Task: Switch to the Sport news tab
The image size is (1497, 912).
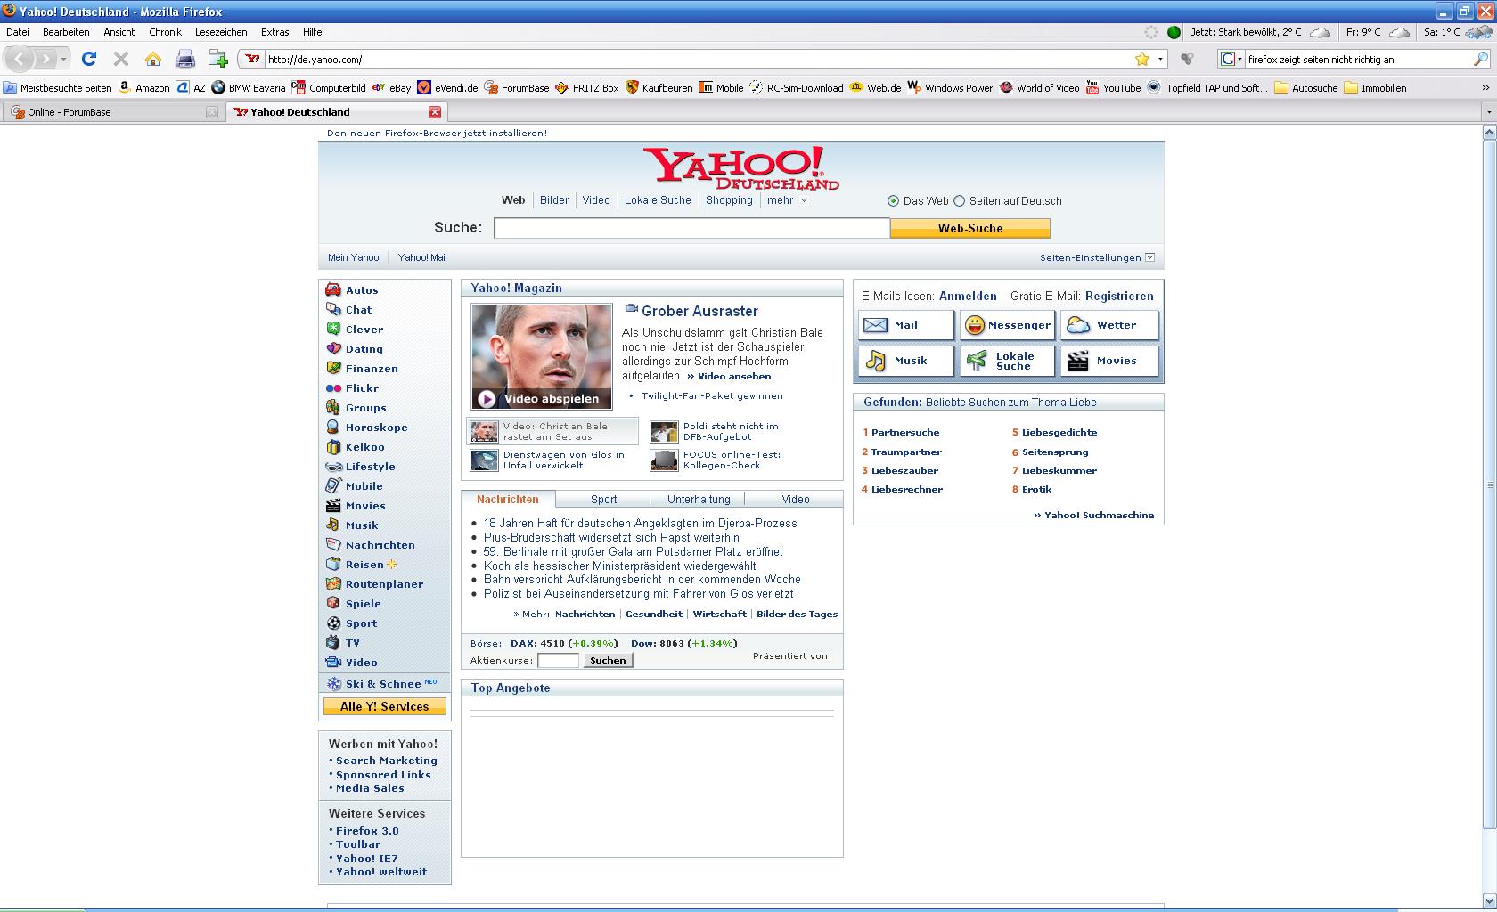Action: [x=603, y=500]
